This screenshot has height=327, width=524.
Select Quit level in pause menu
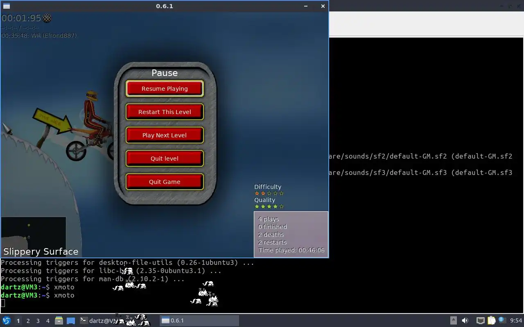[x=165, y=159]
